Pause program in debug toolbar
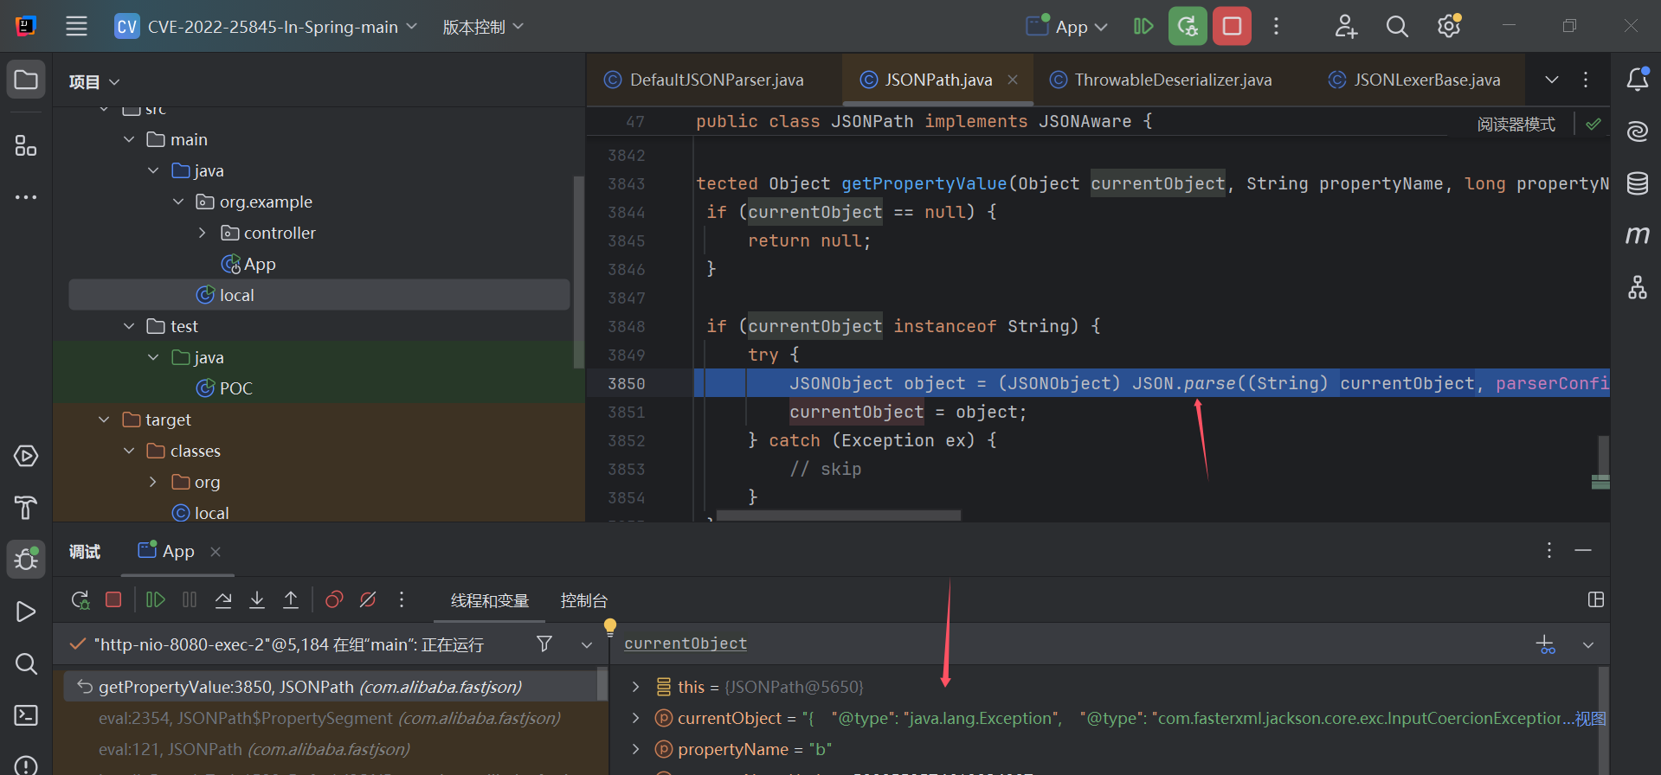 [x=190, y=599]
